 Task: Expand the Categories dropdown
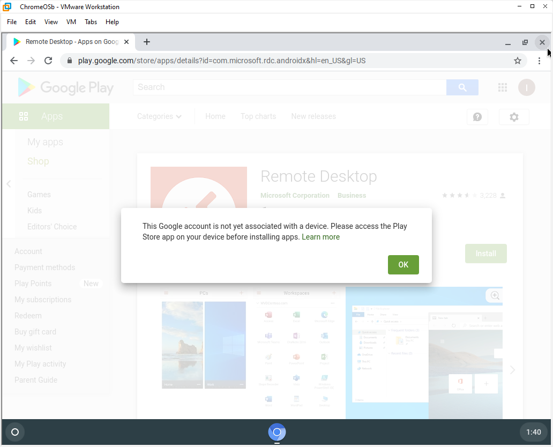click(x=159, y=116)
